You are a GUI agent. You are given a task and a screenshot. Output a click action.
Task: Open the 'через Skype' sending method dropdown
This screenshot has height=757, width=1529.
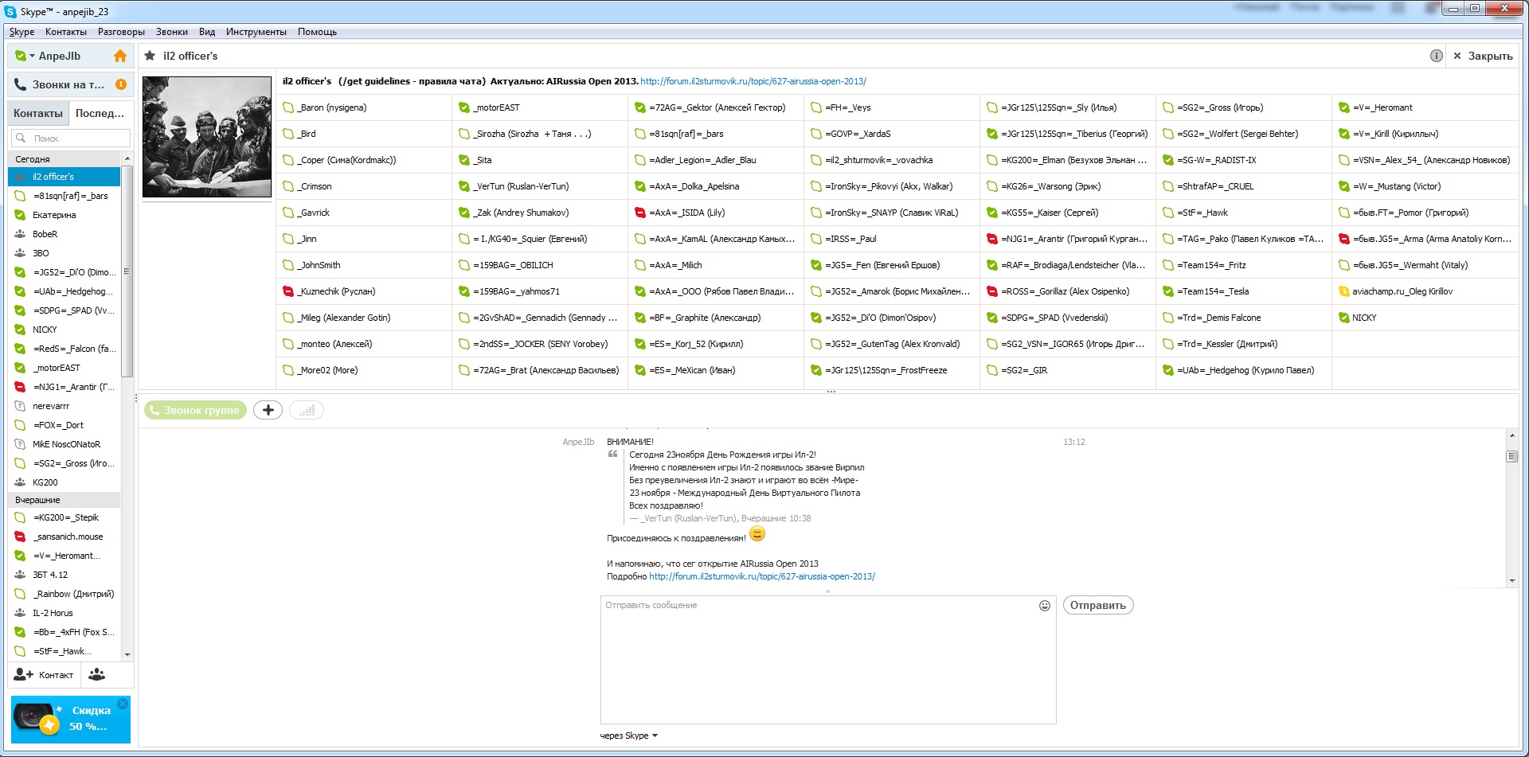tap(629, 736)
